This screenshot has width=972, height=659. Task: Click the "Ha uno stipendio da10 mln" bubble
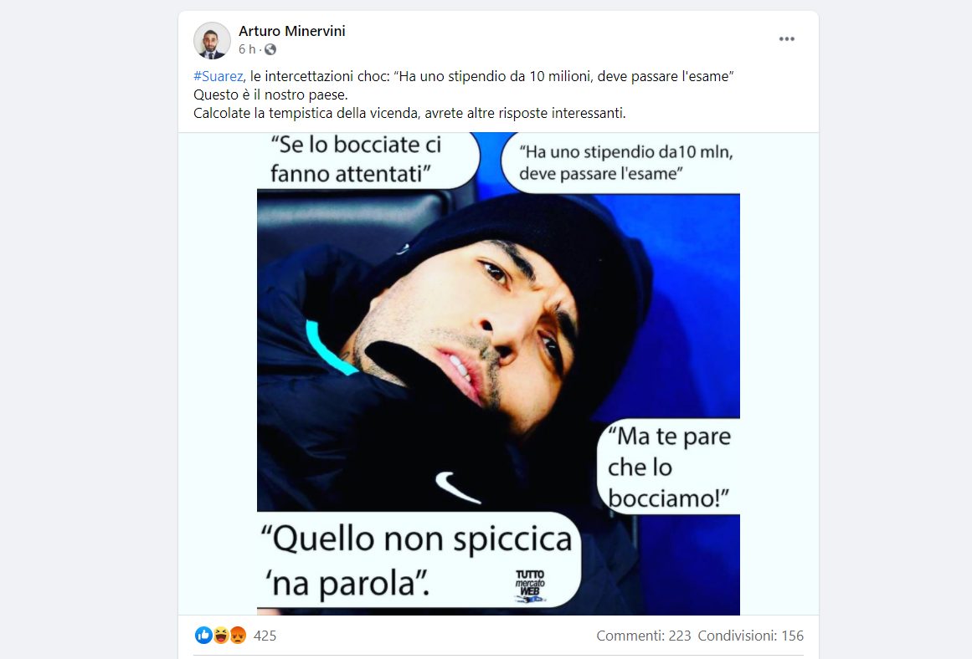click(x=620, y=163)
